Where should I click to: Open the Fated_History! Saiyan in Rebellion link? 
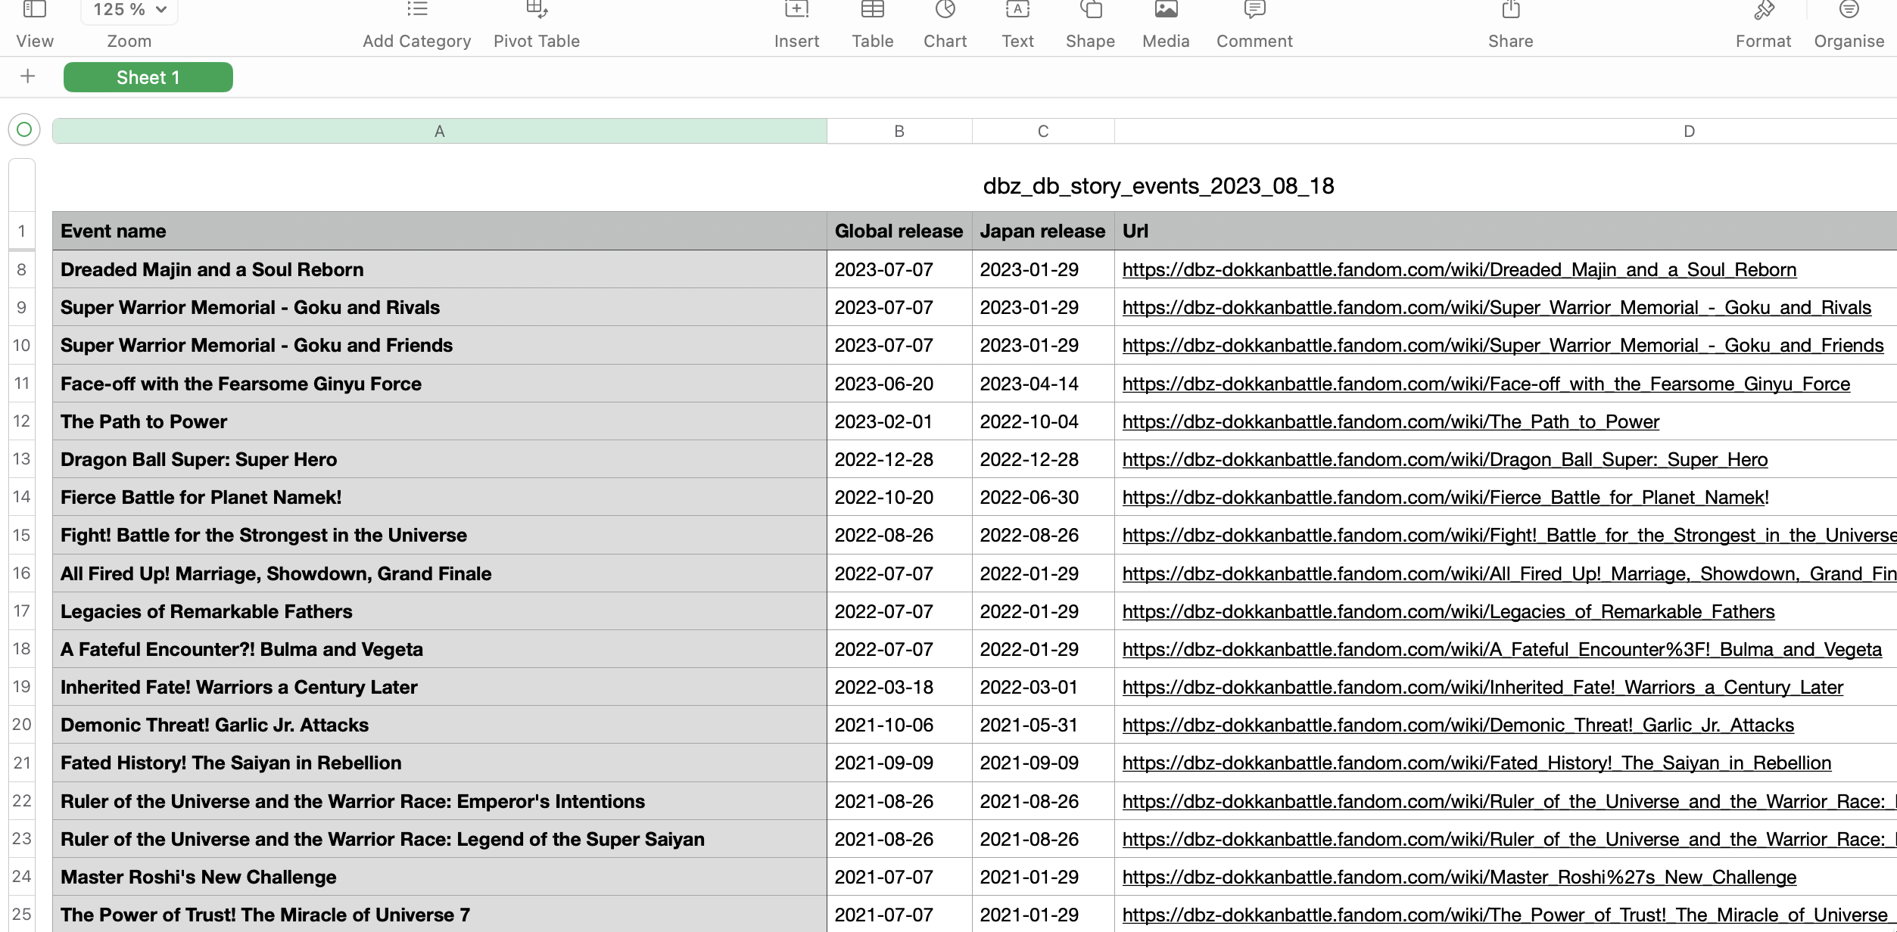[x=1477, y=763]
